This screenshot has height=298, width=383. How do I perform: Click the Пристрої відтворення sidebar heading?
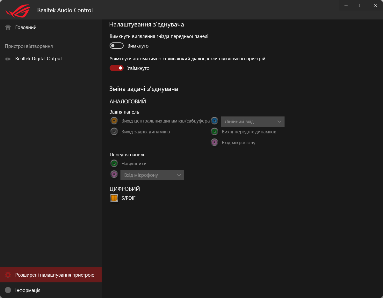(x=29, y=46)
